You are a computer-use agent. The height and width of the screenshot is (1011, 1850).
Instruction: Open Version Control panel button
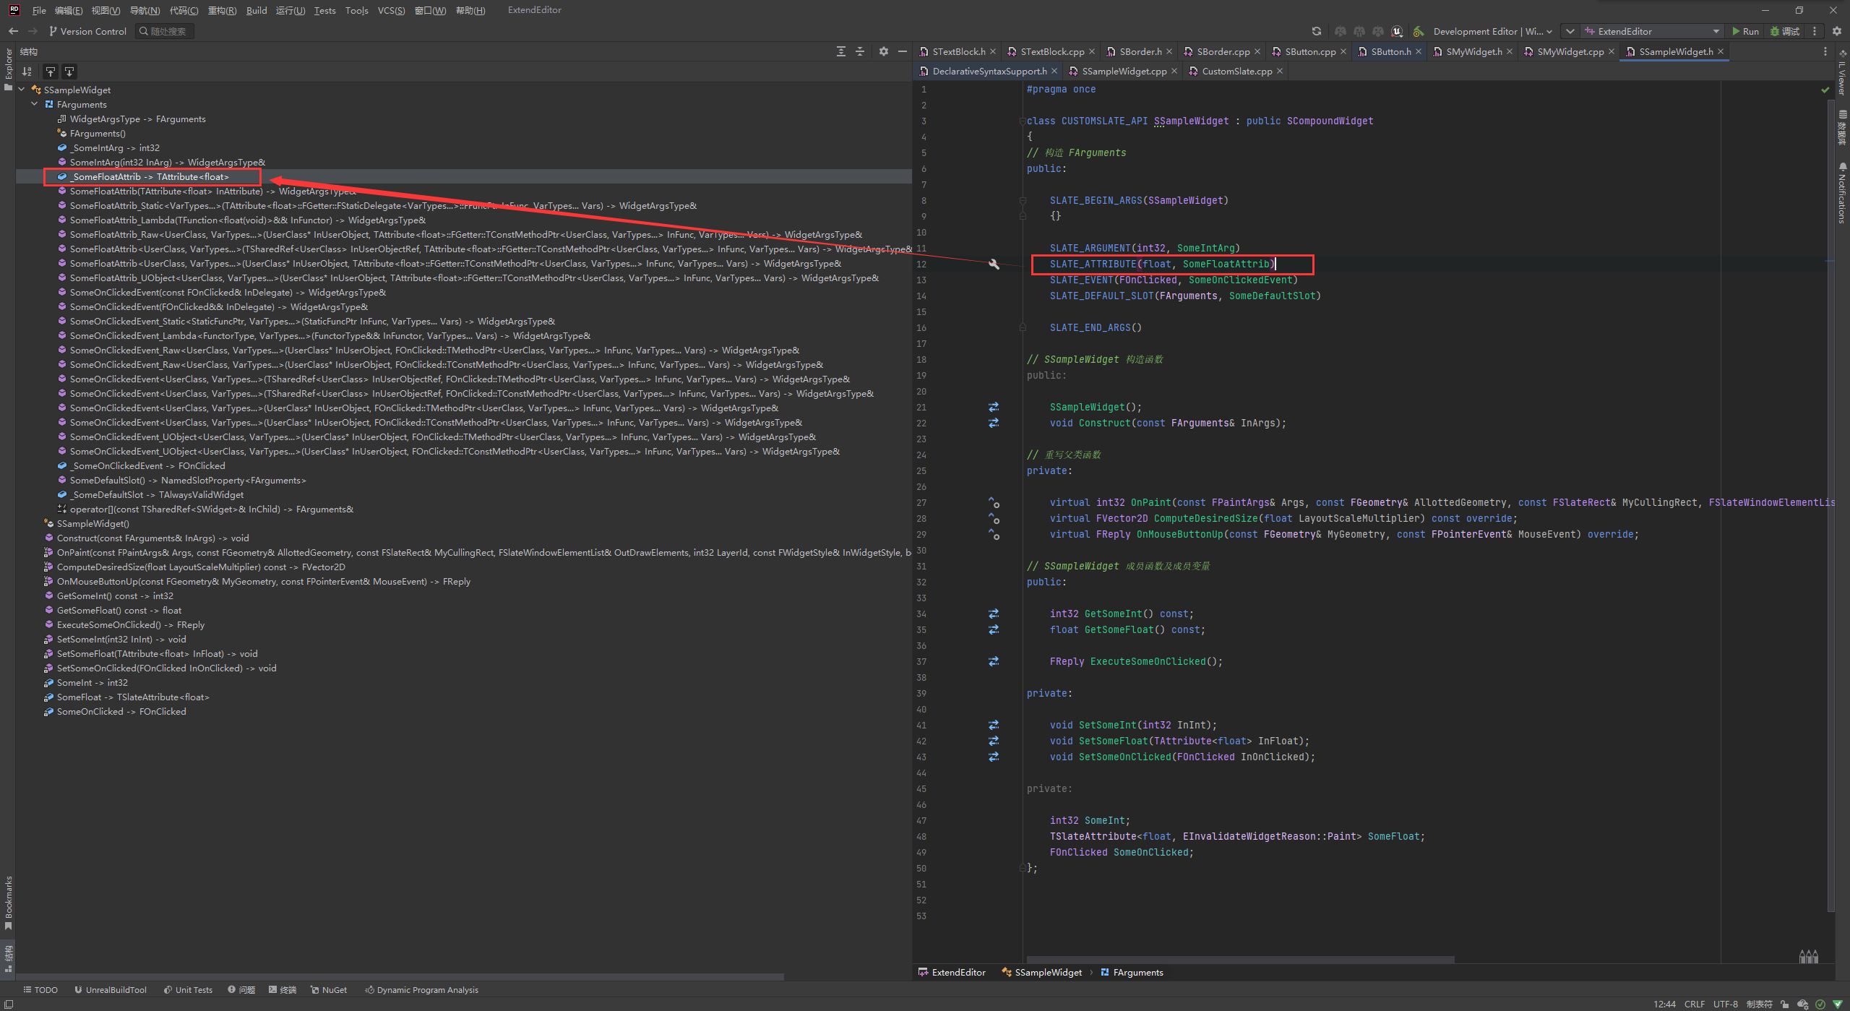tap(87, 31)
